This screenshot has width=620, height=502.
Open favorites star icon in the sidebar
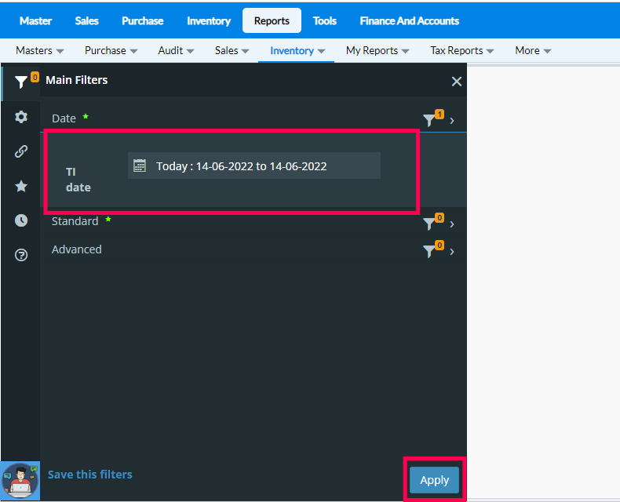(21, 186)
